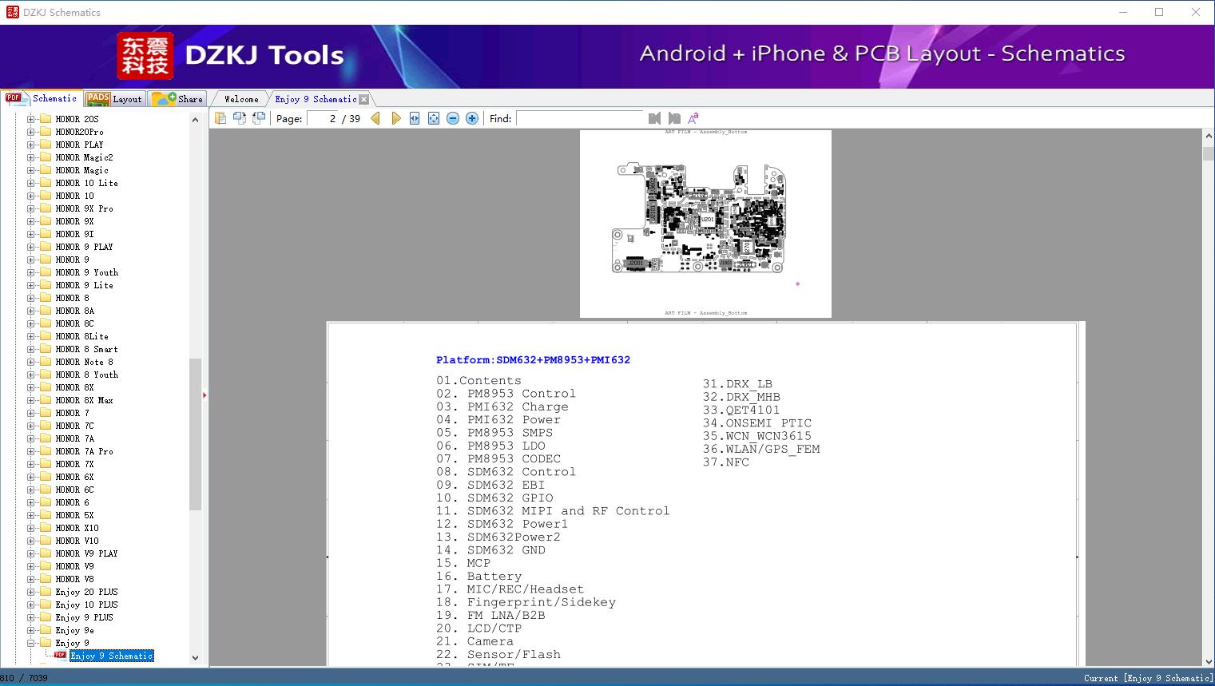Click the tree panel scroll up arrow
The height and width of the screenshot is (686, 1215).
coord(195,119)
